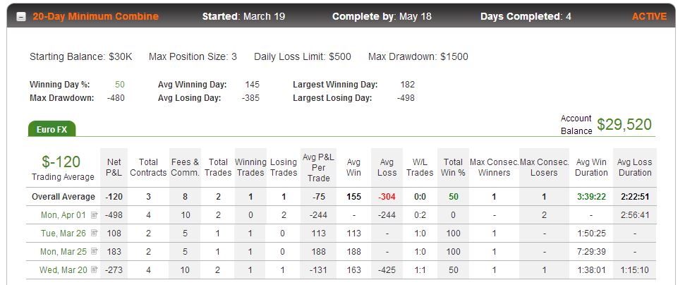Click the ACTIVE status label
685x285 pixels.
(649, 17)
